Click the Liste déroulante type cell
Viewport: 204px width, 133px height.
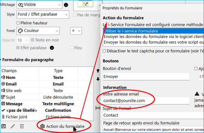[58, 97]
